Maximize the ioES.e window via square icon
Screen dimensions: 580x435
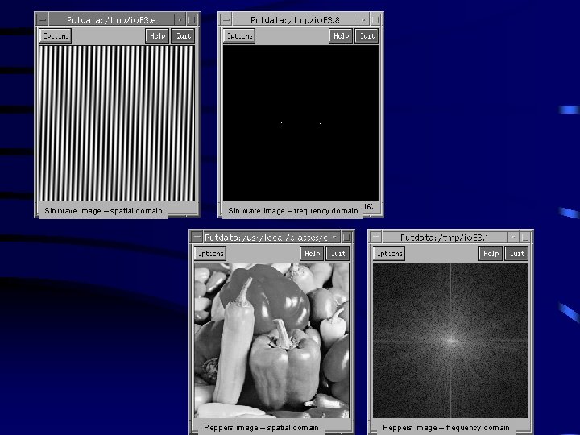[192, 19]
